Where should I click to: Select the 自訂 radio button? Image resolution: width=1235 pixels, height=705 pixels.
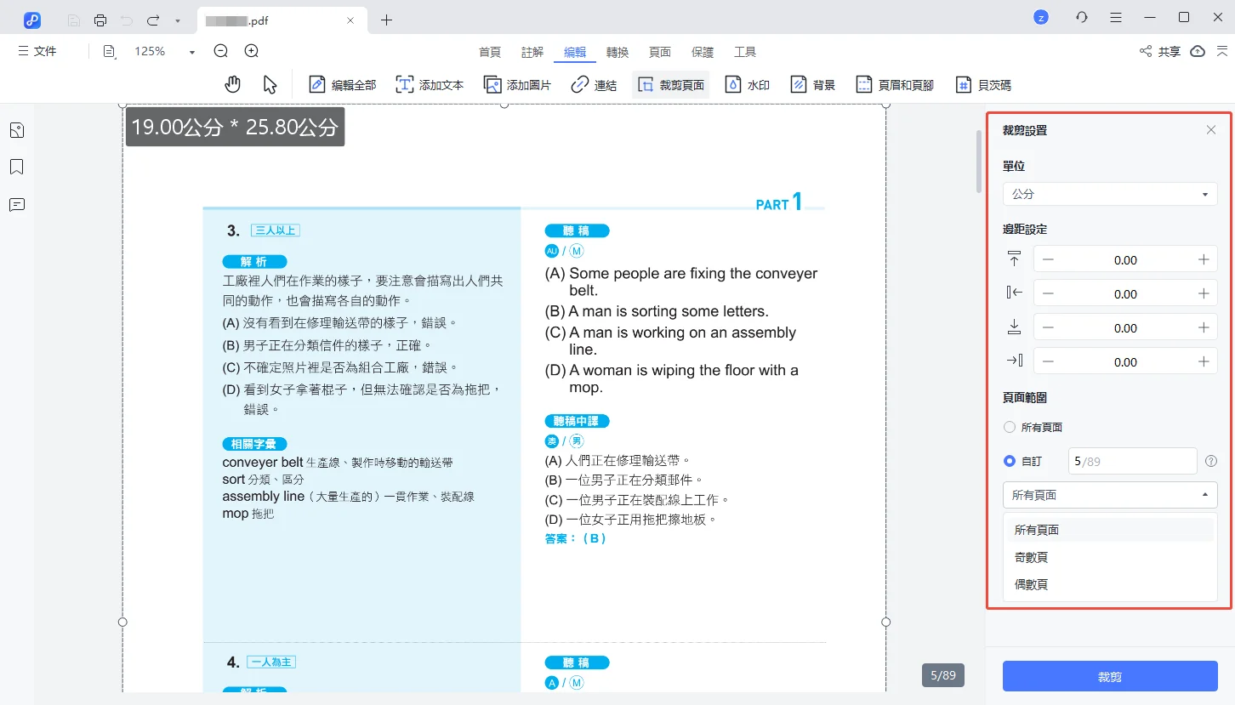point(1010,461)
